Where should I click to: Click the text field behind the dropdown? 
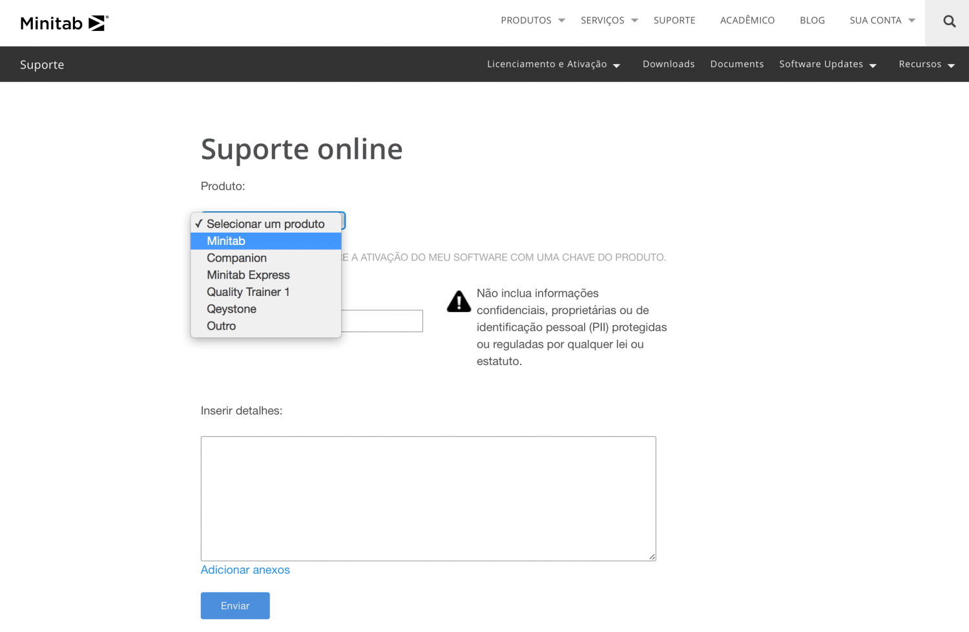click(382, 321)
